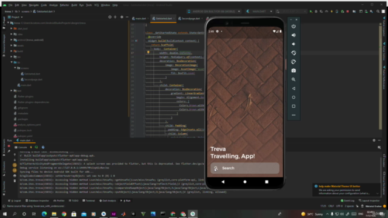Open Project panel gear settings
This screenshot has height=218, width=388.
tap(122, 17)
